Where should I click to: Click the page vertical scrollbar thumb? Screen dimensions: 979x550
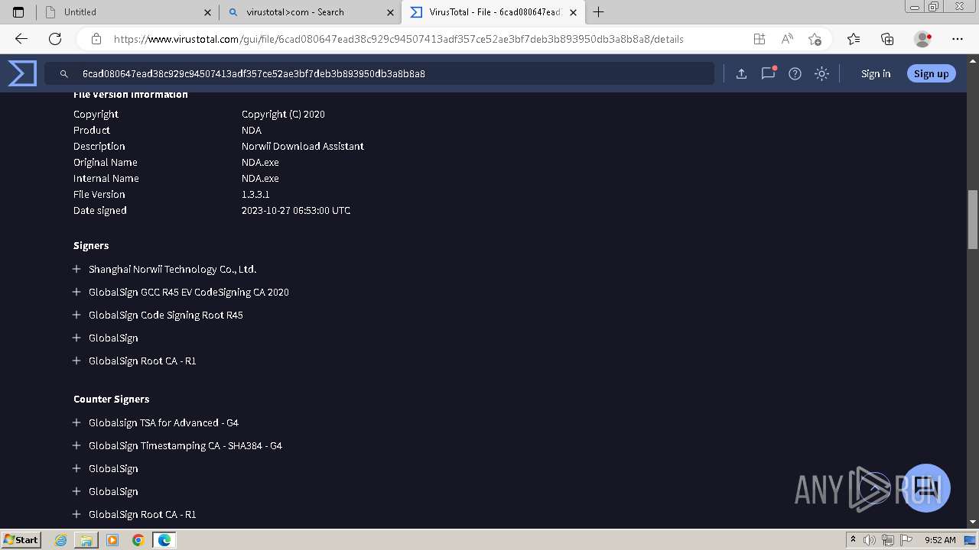972,219
